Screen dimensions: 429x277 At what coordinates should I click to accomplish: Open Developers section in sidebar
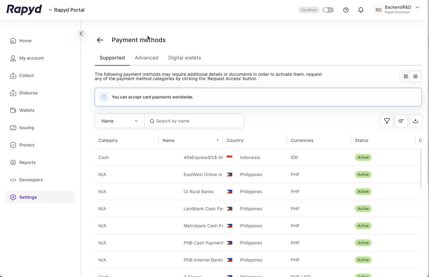click(31, 180)
